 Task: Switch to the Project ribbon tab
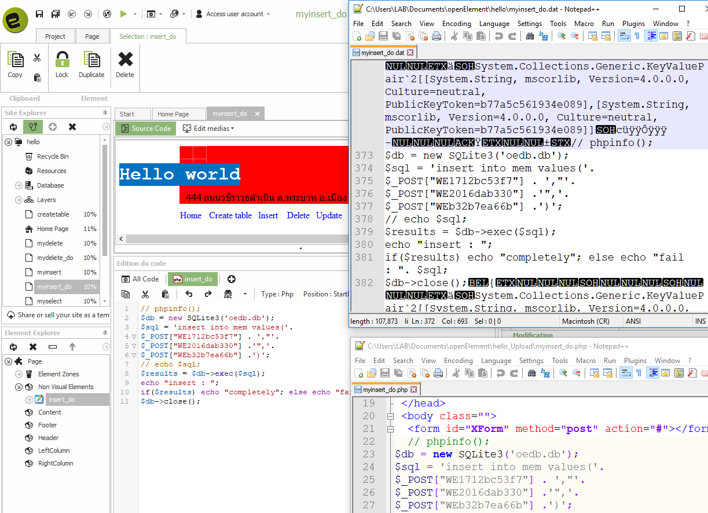55,36
